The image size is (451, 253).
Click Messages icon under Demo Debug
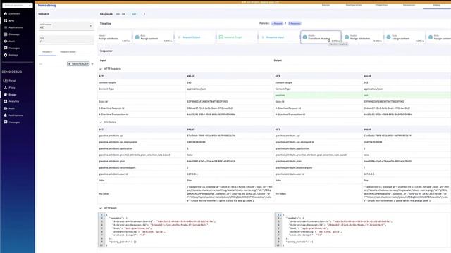(x=5, y=122)
